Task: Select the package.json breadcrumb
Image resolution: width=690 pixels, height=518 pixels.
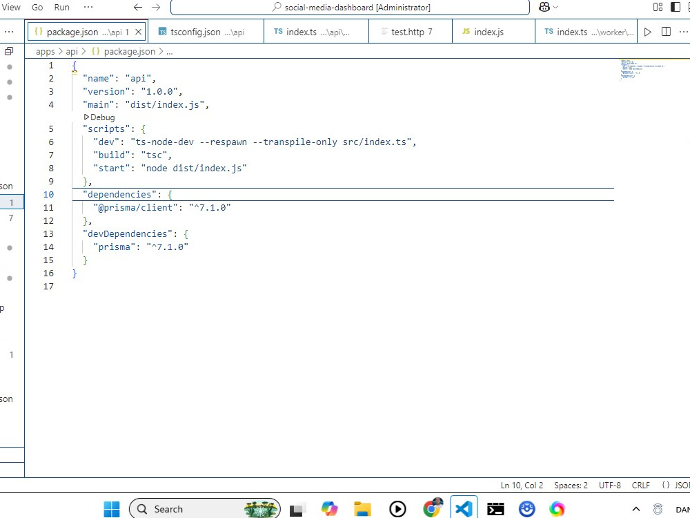Action: pos(124,52)
